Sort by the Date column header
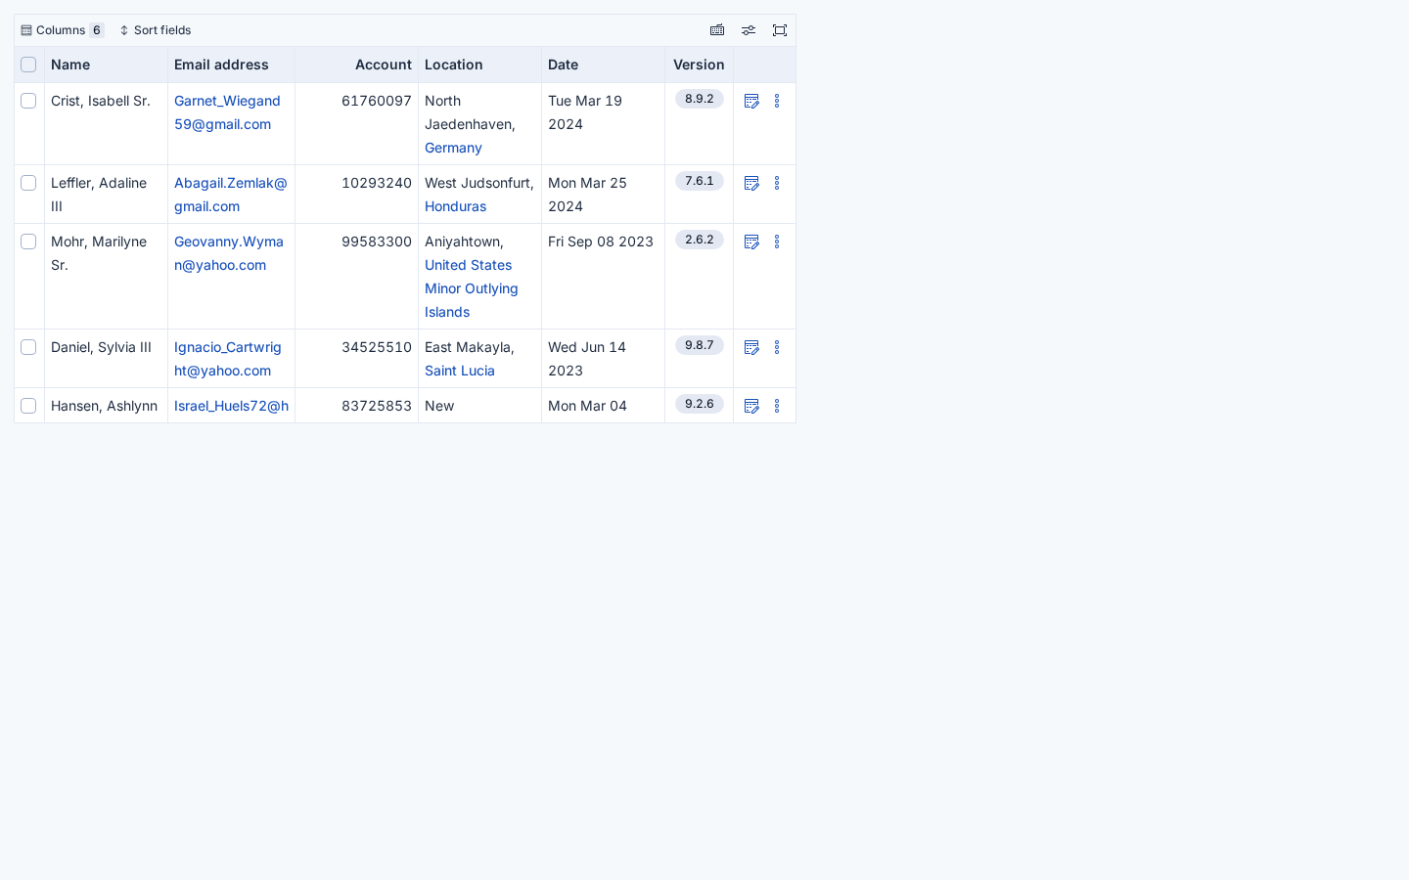Image resolution: width=1409 pixels, height=880 pixels. (x=603, y=65)
